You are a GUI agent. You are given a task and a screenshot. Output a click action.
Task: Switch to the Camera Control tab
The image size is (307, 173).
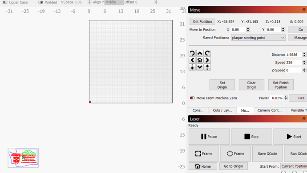tap(270, 110)
